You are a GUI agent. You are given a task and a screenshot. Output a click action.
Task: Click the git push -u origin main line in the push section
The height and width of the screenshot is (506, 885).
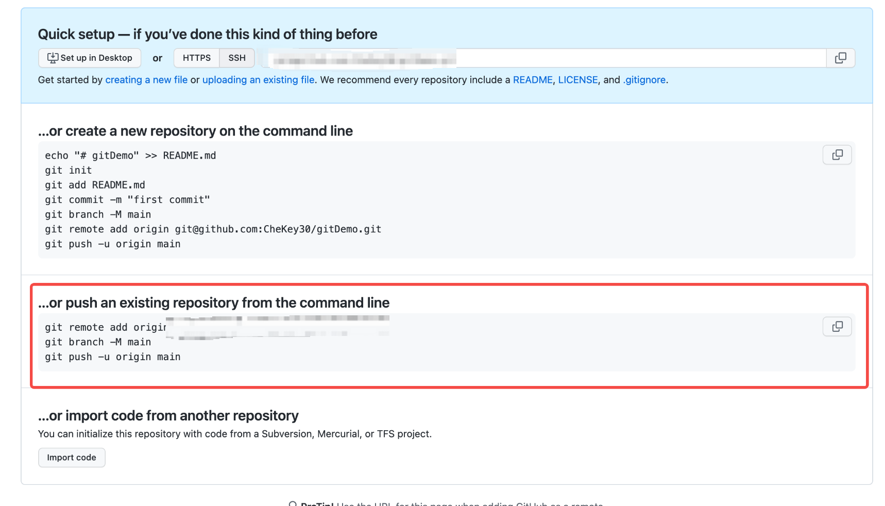(x=113, y=357)
